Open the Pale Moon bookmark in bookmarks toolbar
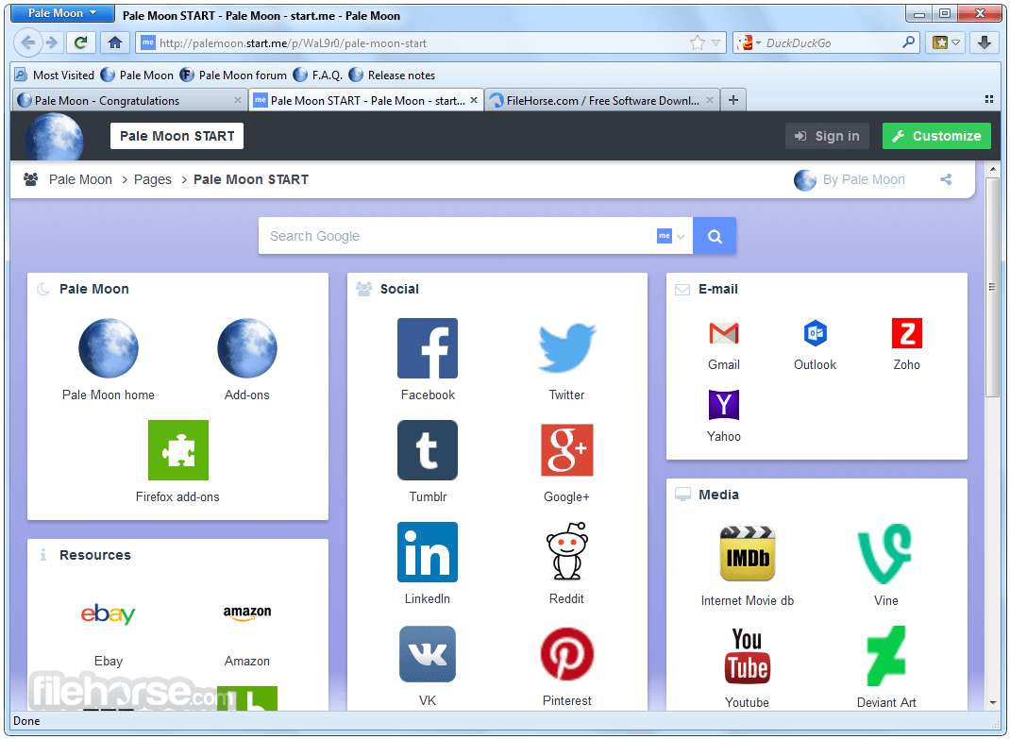This screenshot has height=739, width=1010. coord(137,76)
